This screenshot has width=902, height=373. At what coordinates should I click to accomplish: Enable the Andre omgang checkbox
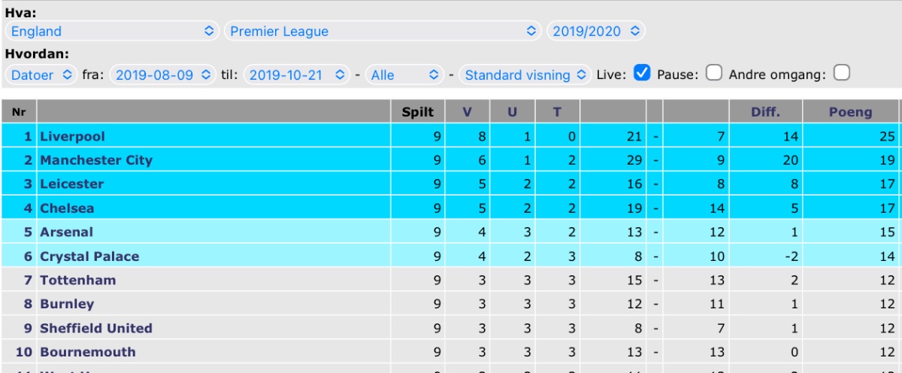pos(842,73)
